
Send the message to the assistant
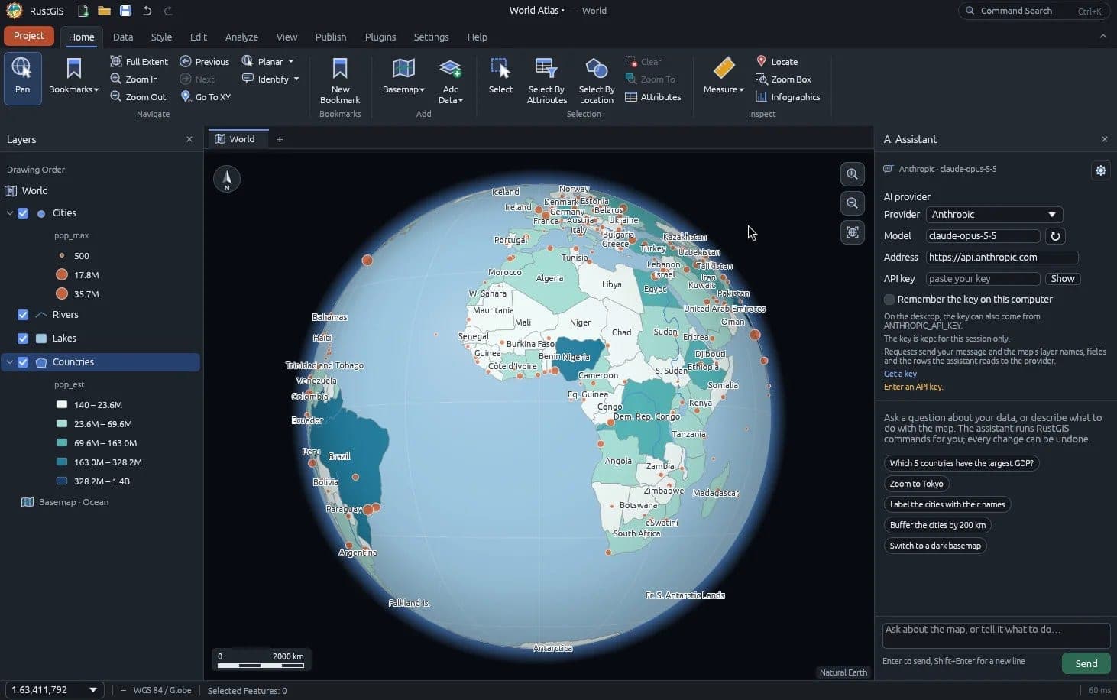click(1086, 663)
